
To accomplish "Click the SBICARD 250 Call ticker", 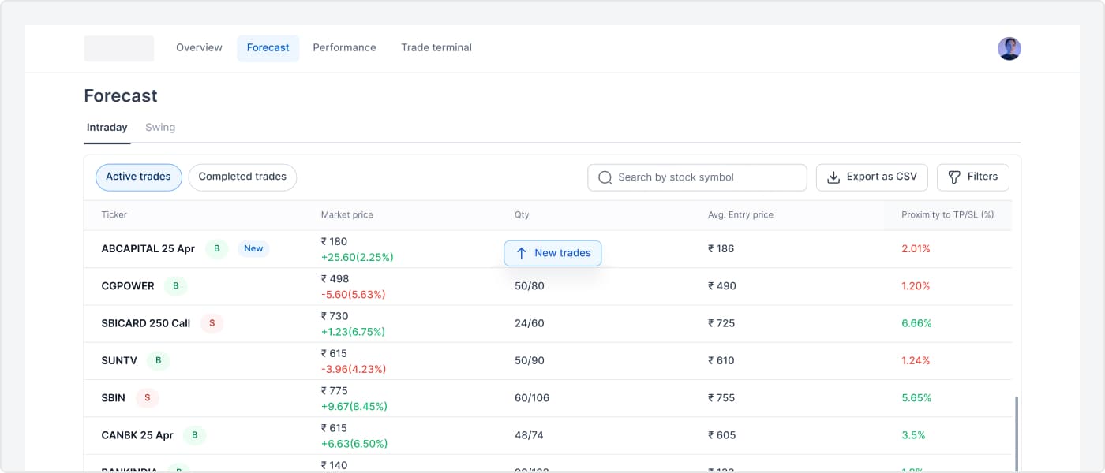I will [x=146, y=323].
